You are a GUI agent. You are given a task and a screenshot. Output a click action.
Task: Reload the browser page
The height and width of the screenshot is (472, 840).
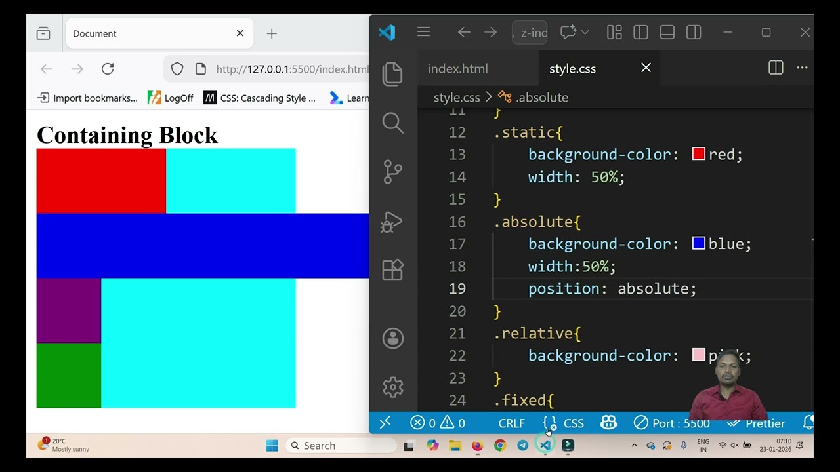coord(108,69)
